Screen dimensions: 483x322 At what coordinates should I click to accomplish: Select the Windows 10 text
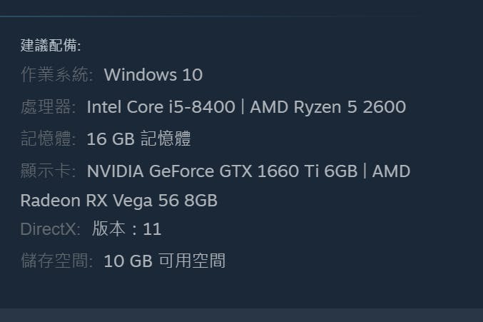pyautogui.click(x=153, y=75)
